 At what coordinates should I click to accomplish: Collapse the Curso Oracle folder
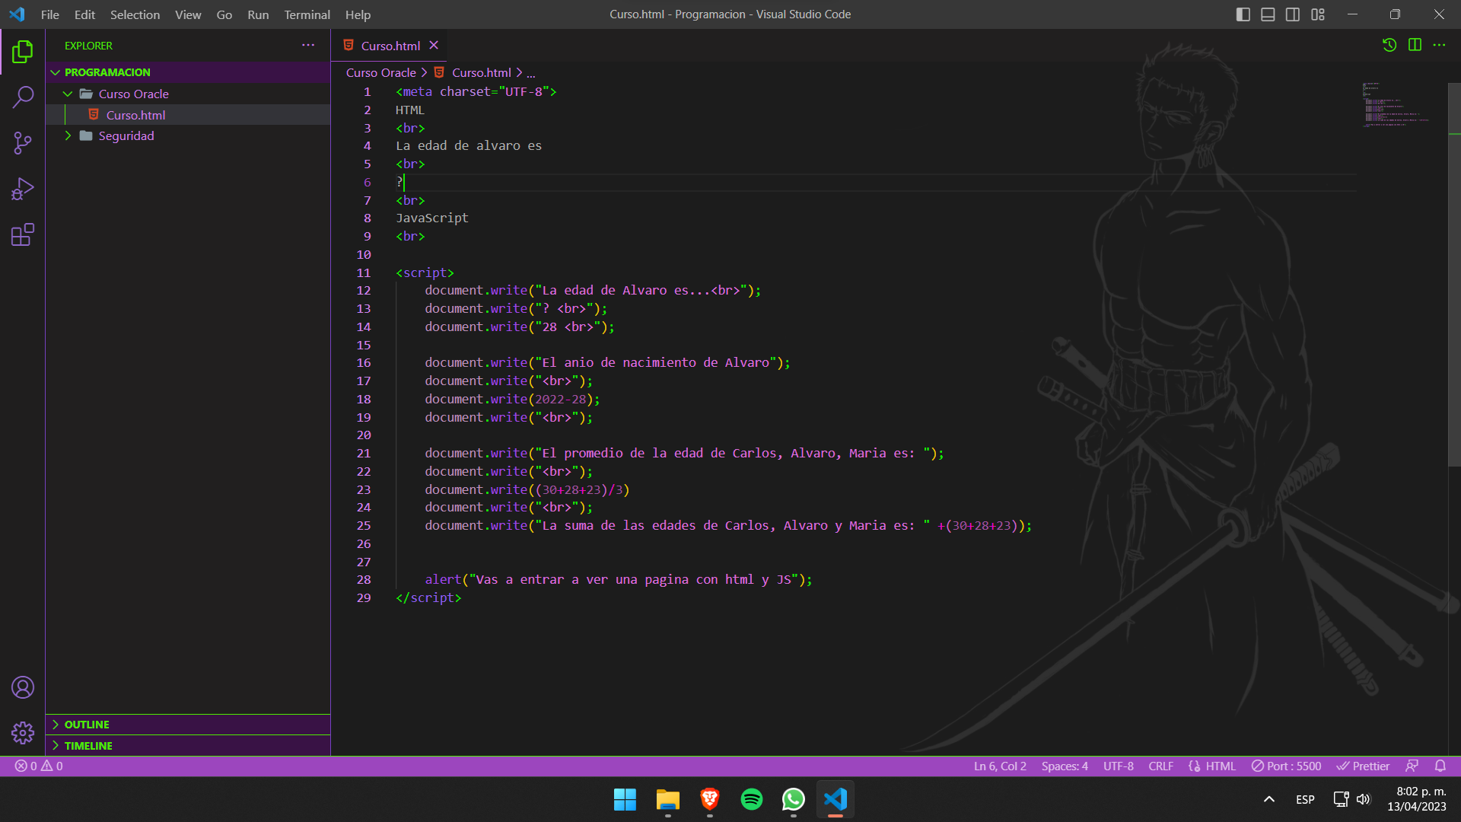[188, 94]
